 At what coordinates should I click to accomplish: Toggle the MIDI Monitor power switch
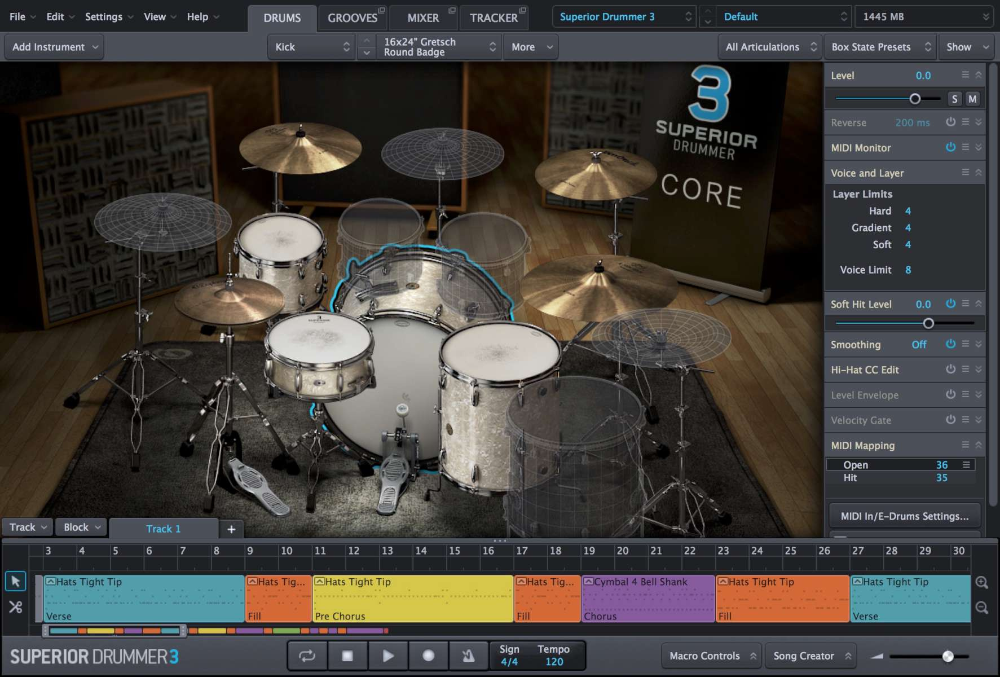pyautogui.click(x=950, y=147)
